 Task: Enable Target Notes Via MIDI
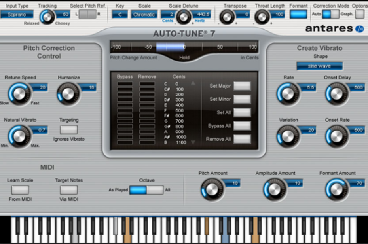69,190
